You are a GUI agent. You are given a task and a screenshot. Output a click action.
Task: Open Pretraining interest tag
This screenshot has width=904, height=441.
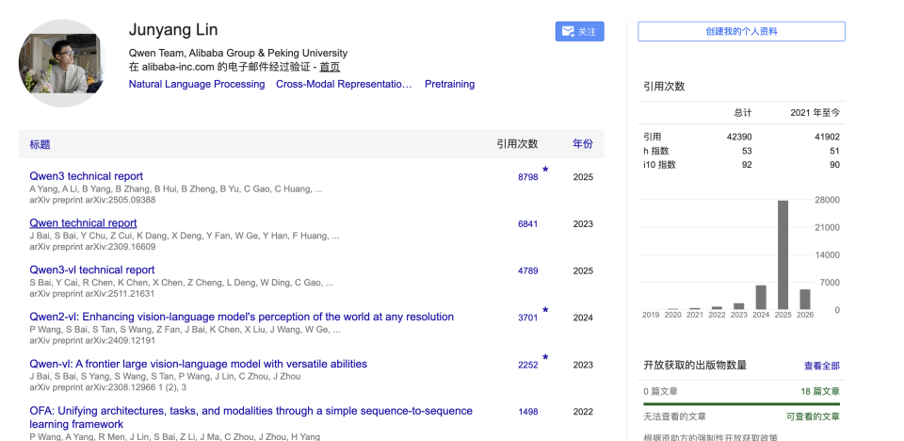(x=450, y=84)
